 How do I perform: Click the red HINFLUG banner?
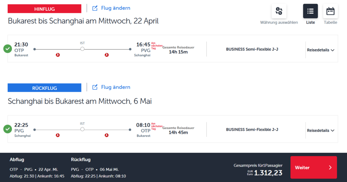(x=44, y=9)
